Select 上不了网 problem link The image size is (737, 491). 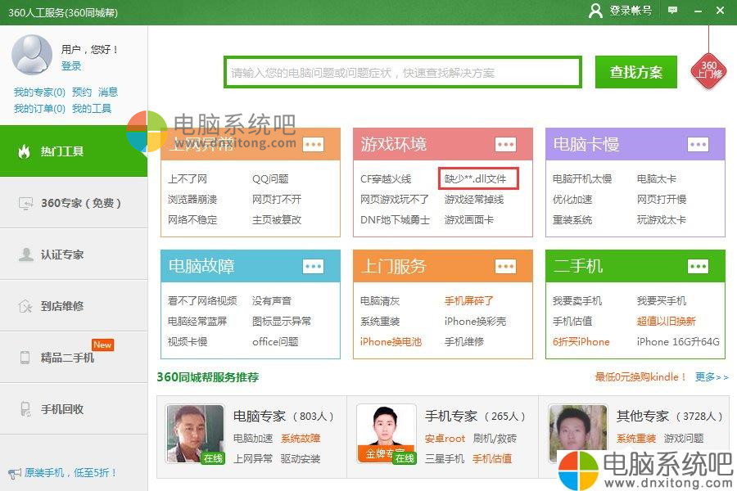[188, 179]
